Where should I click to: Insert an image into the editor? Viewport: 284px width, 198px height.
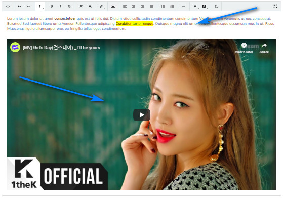click(113, 6)
